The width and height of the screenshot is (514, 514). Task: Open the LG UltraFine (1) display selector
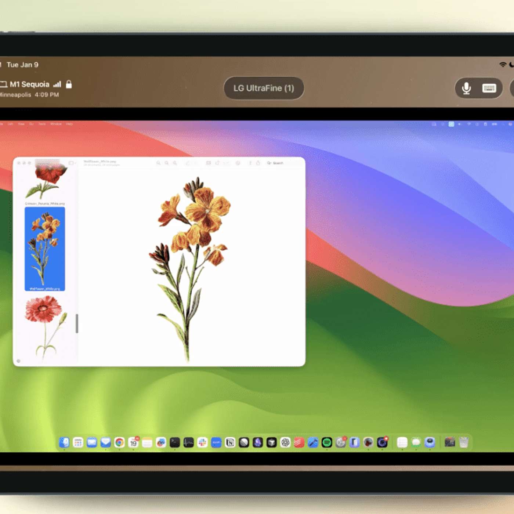click(264, 88)
